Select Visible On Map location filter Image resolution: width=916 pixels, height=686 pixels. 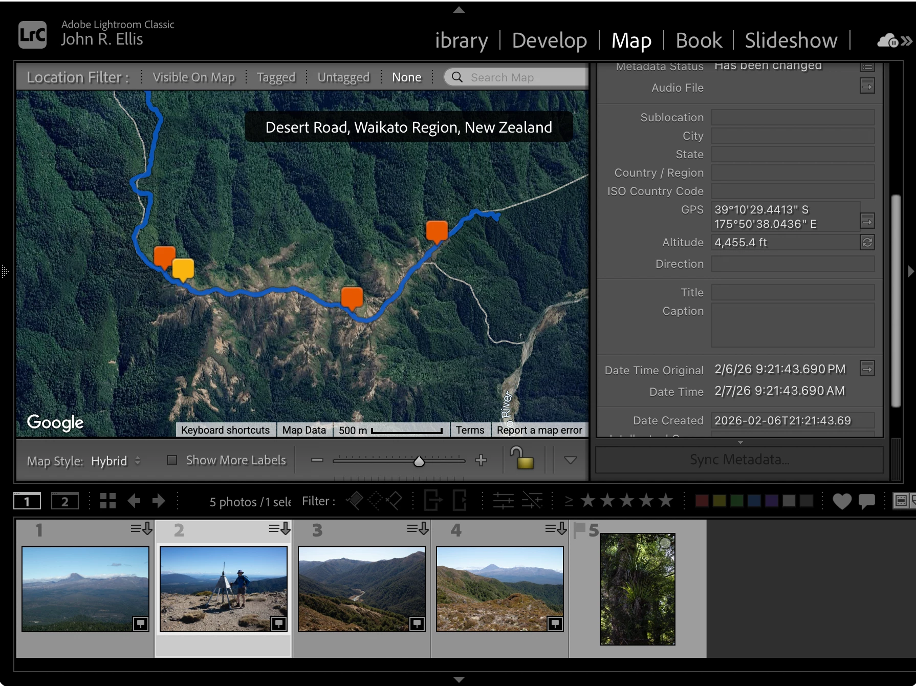(x=194, y=77)
